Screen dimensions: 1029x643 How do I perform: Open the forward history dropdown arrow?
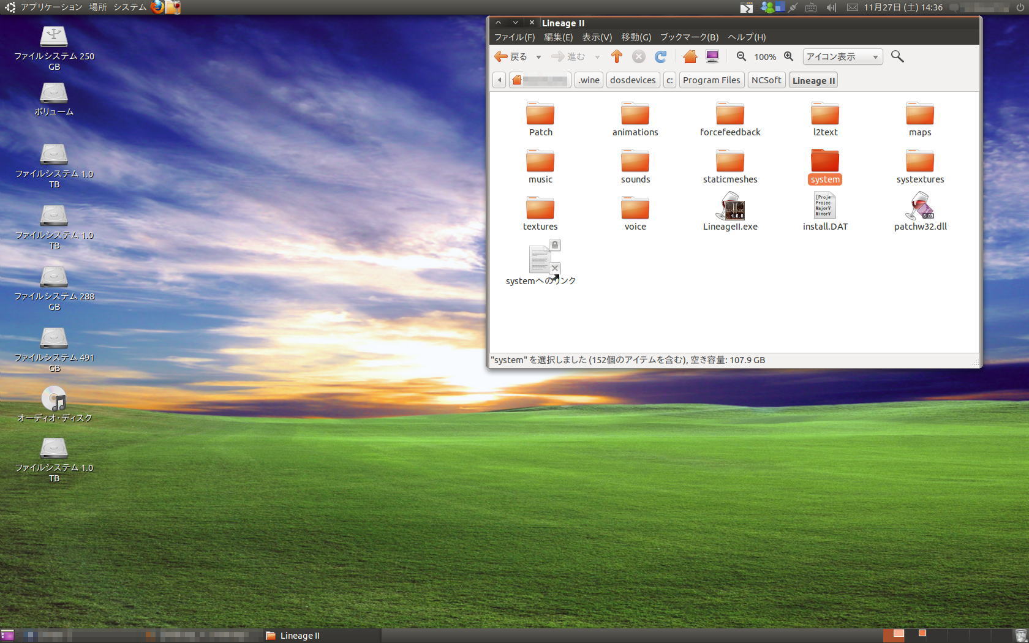[597, 57]
